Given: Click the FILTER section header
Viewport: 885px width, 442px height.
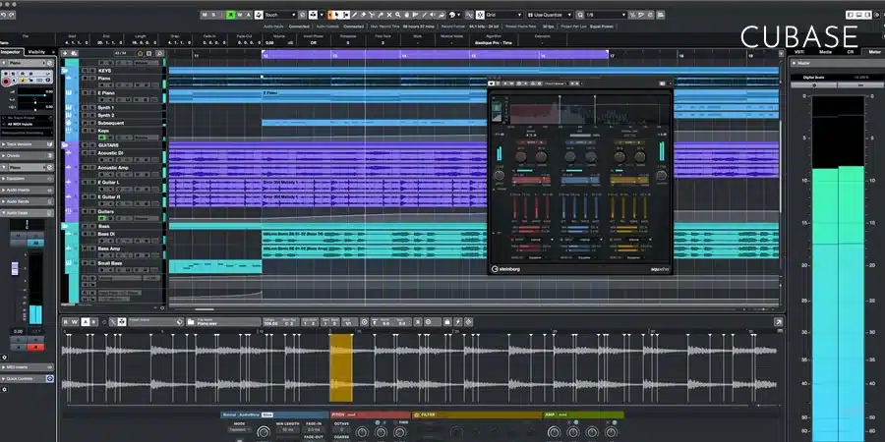Looking at the screenshot, I should click(x=477, y=414).
